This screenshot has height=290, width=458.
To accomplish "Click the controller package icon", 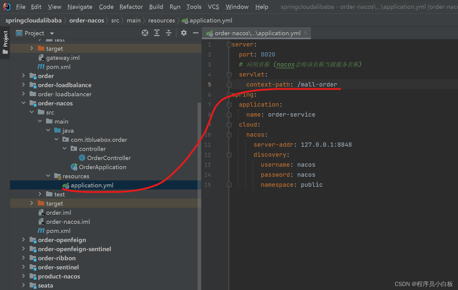I will (x=74, y=148).
